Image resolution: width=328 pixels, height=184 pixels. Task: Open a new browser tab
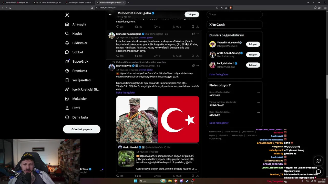pos(129,3)
